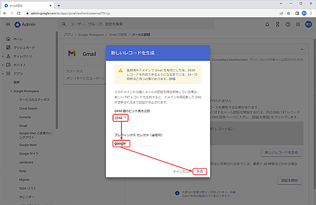Click the browser address bar URL
The width and height of the screenshot is (316, 205).
pos(70,13)
